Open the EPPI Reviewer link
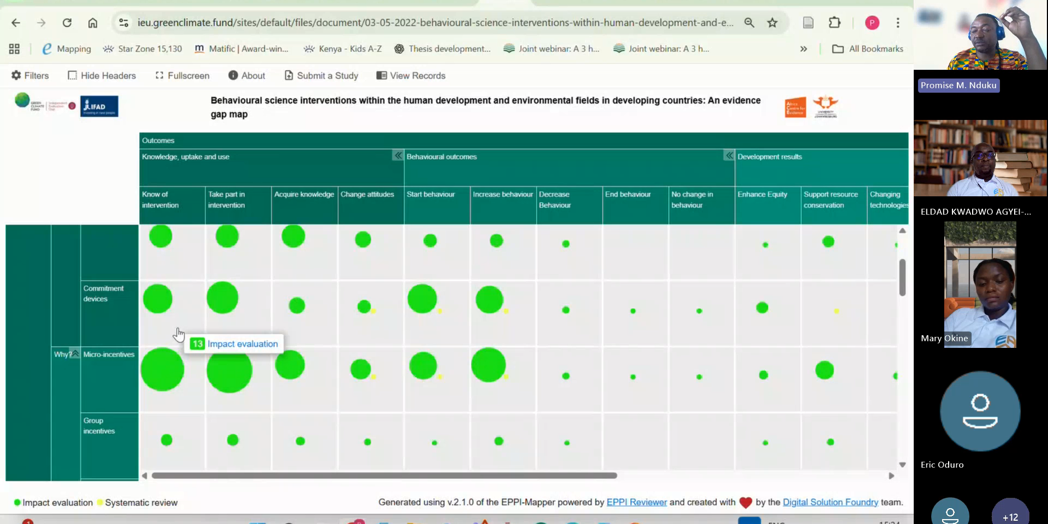The width and height of the screenshot is (1048, 524). point(636,502)
